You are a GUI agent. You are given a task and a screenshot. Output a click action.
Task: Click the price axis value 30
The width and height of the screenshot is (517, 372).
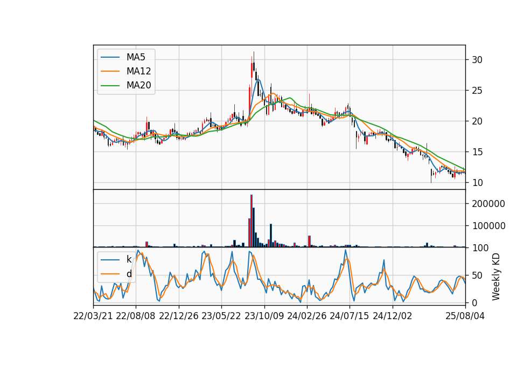[477, 60]
